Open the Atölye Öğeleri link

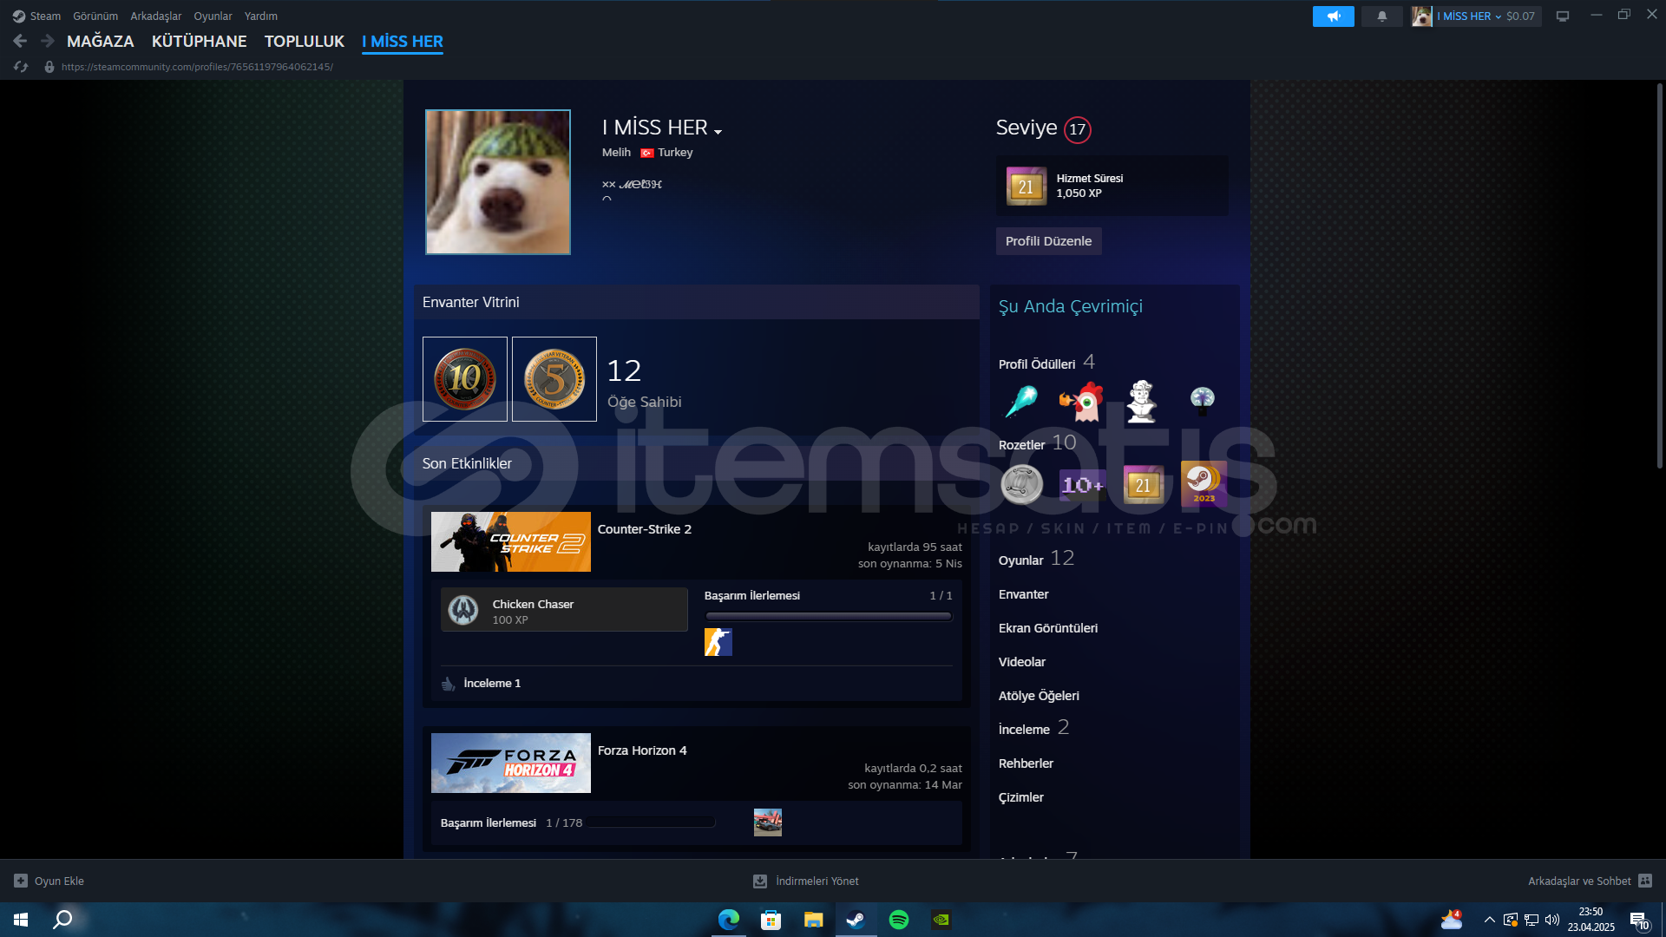(1039, 696)
